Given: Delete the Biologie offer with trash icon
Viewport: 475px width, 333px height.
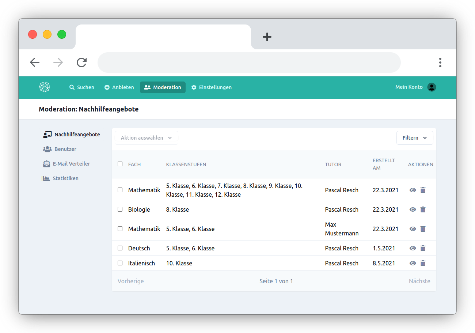Looking at the screenshot, I should tap(423, 209).
